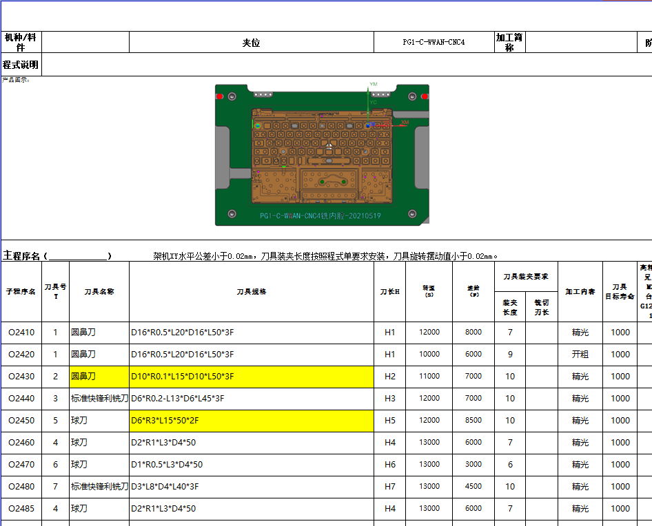Viewport: 652px width, 526px height.
Task: Select the yellow-highlighted D10*R0.1*L15 tool spec cell
Action: pyautogui.click(x=252, y=376)
